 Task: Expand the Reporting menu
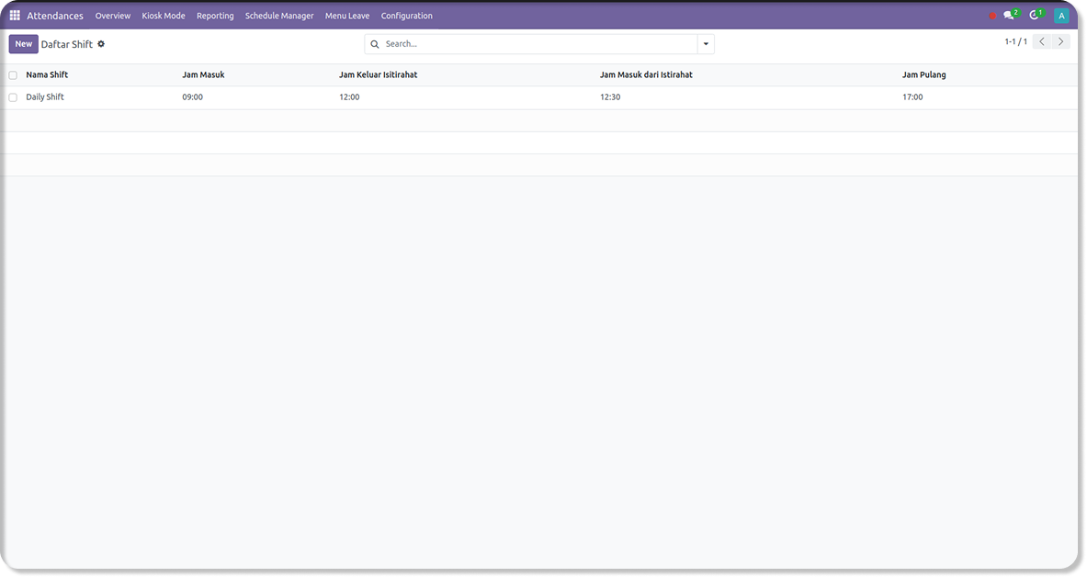point(215,16)
